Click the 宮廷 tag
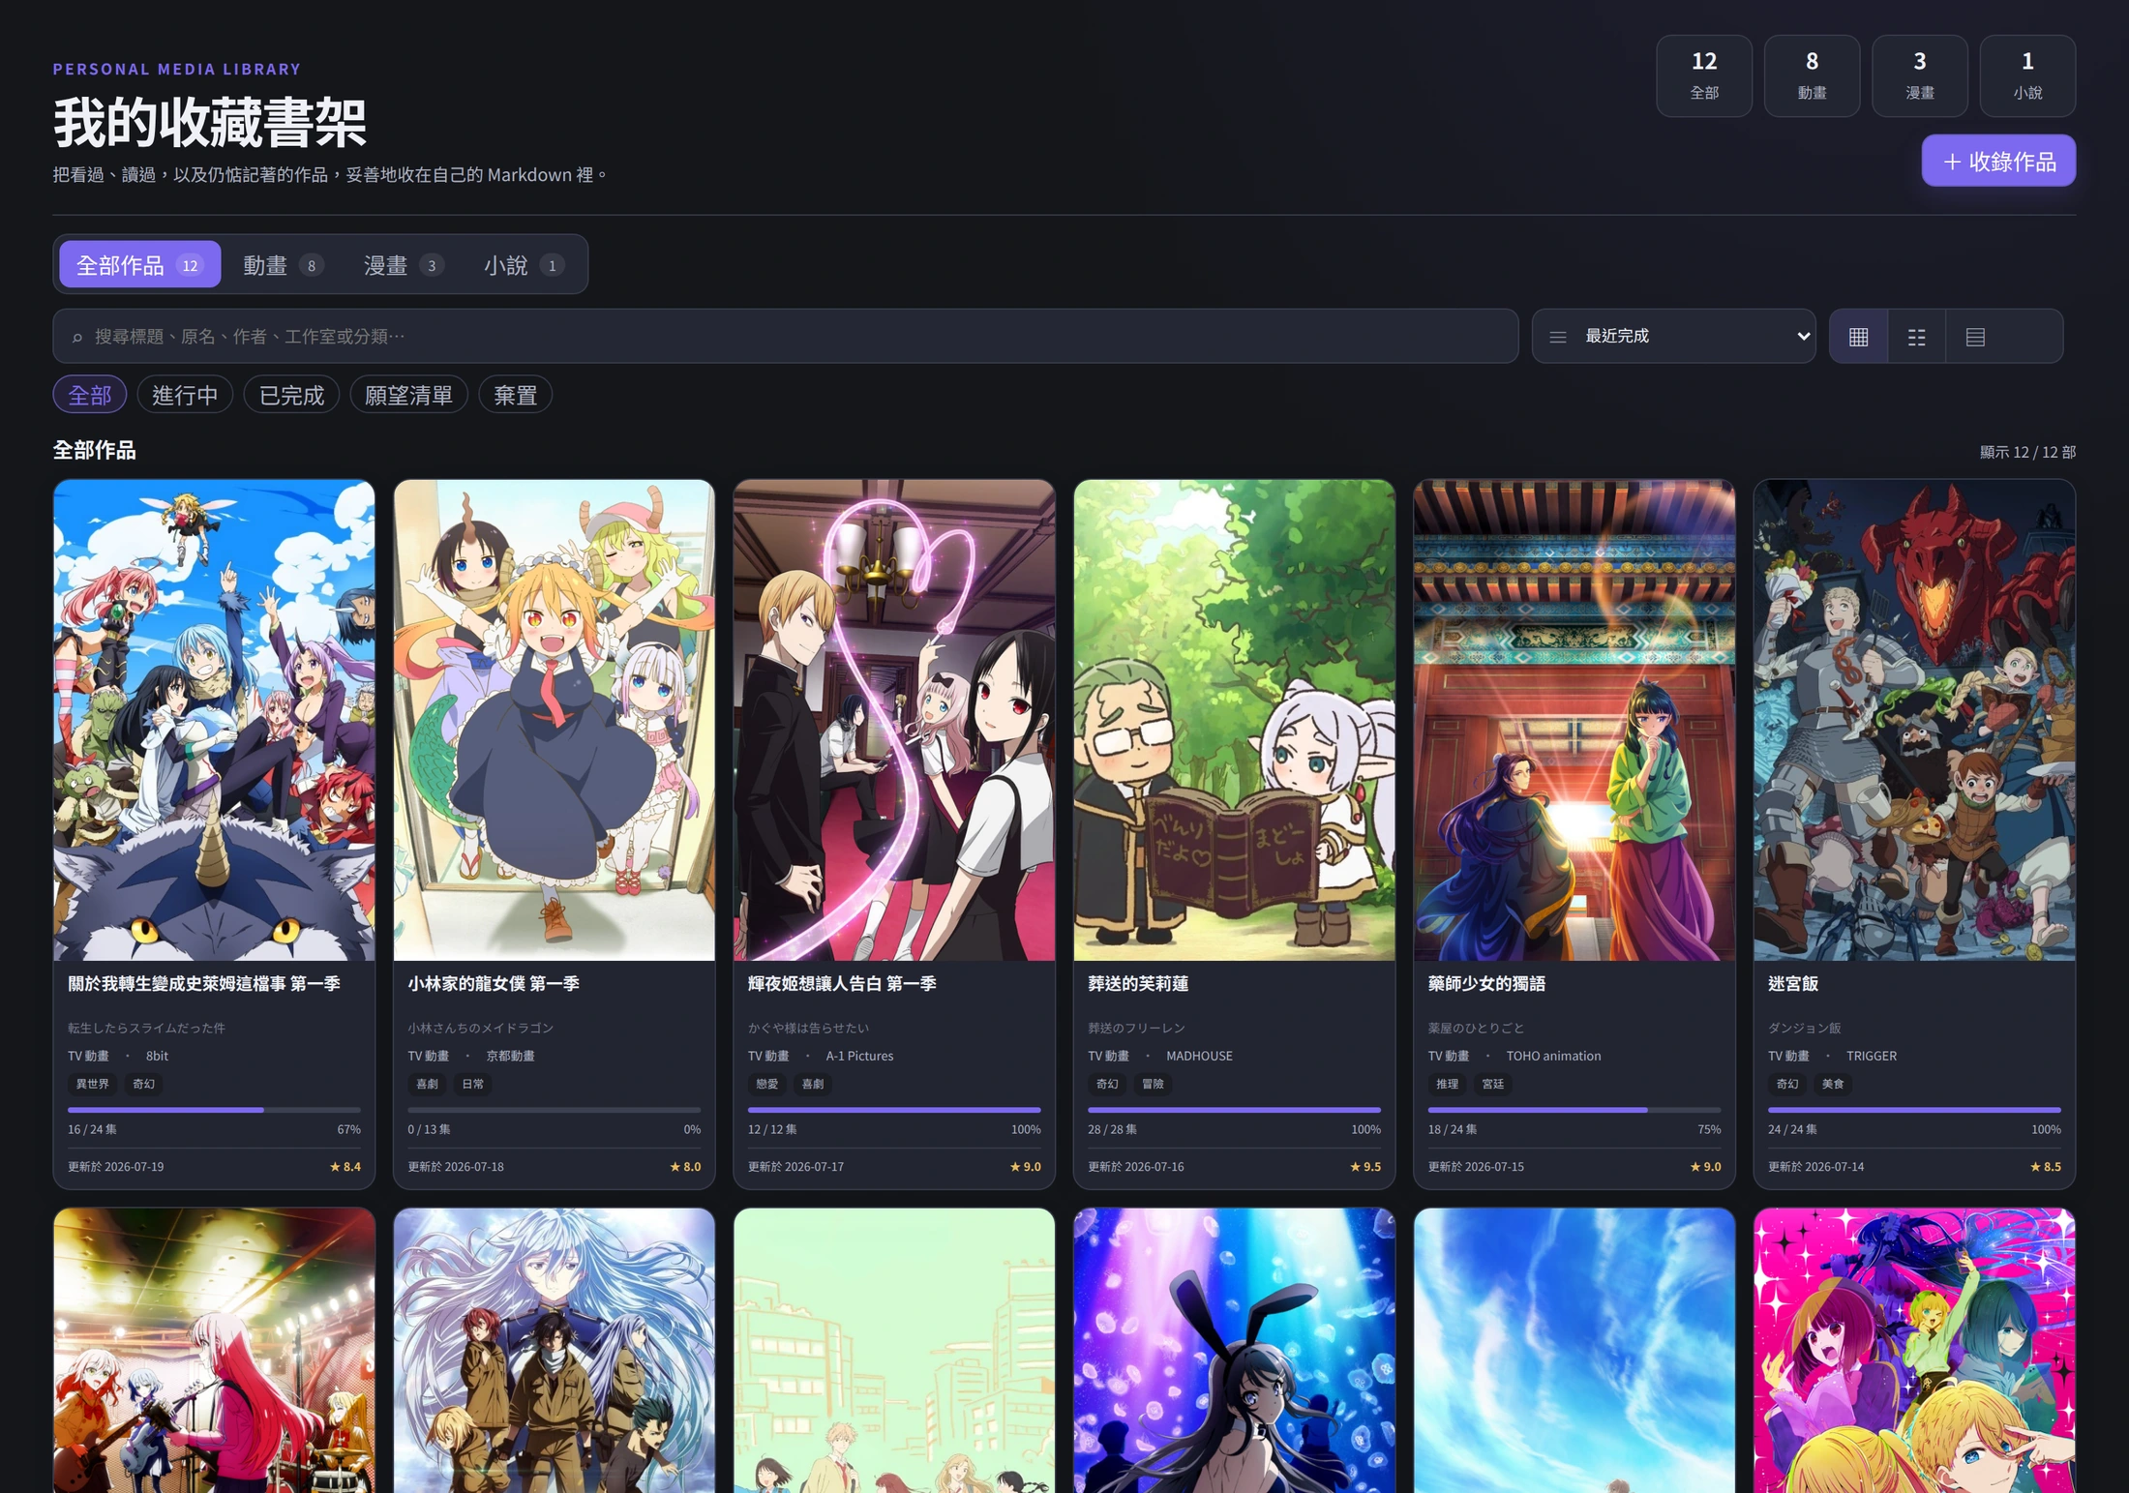 coord(1492,1084)
